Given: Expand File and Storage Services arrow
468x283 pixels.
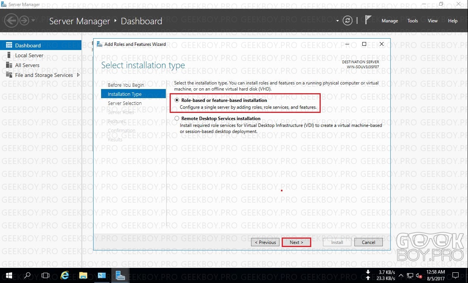Looking at the screenshot, I should (78, 75).
